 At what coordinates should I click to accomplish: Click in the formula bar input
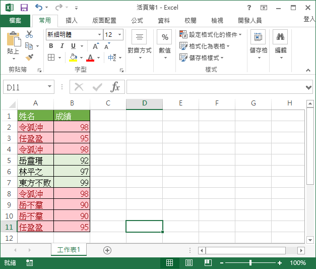[216, 87]
